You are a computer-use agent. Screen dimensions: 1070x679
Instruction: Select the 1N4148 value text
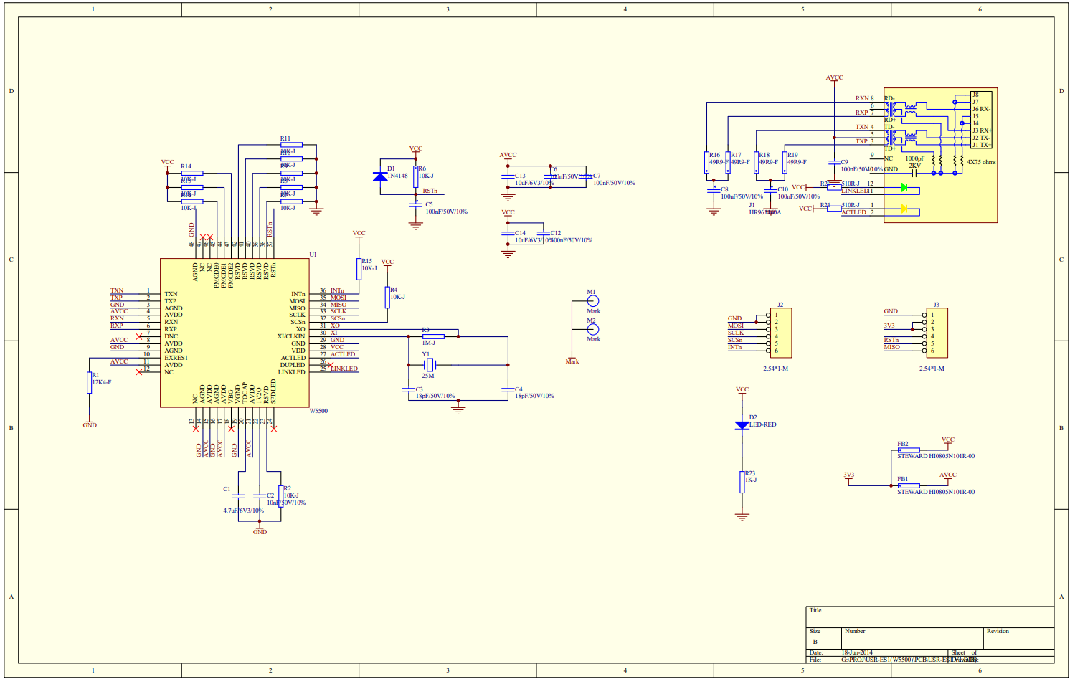[397, 176]
